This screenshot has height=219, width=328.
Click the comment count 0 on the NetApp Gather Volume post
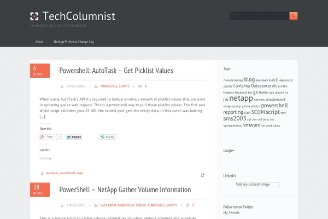point(193,205)
